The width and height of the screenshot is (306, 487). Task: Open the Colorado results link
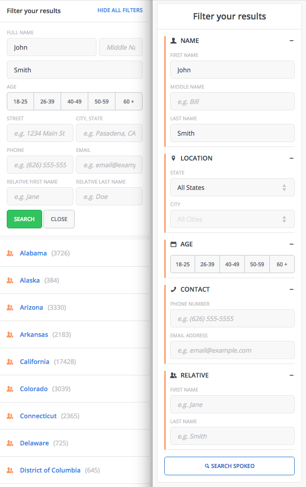point(34,389)
